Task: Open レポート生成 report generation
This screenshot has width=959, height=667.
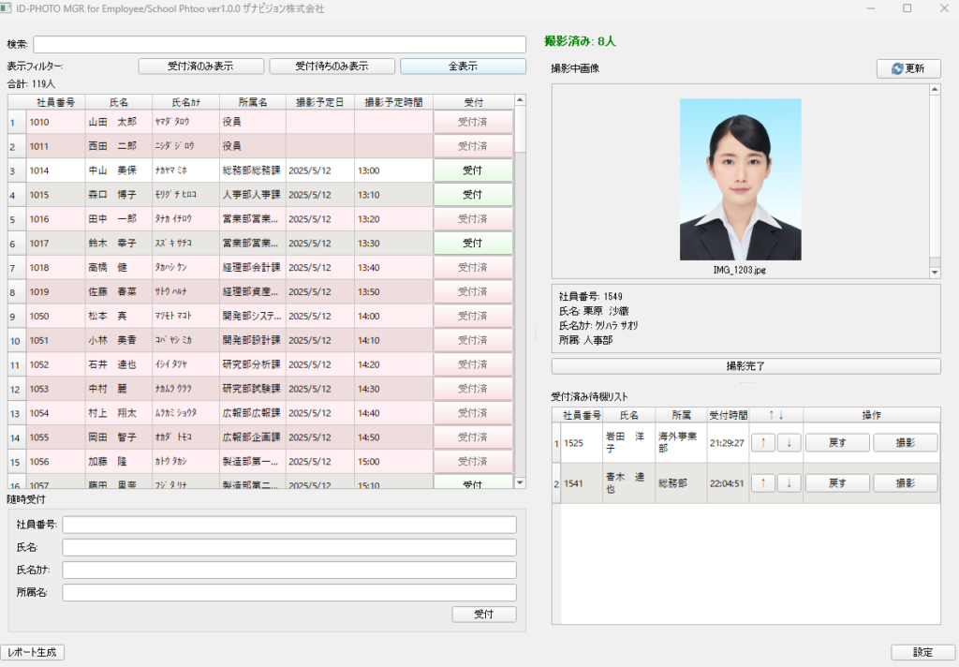Action: (x=33, y=653)
